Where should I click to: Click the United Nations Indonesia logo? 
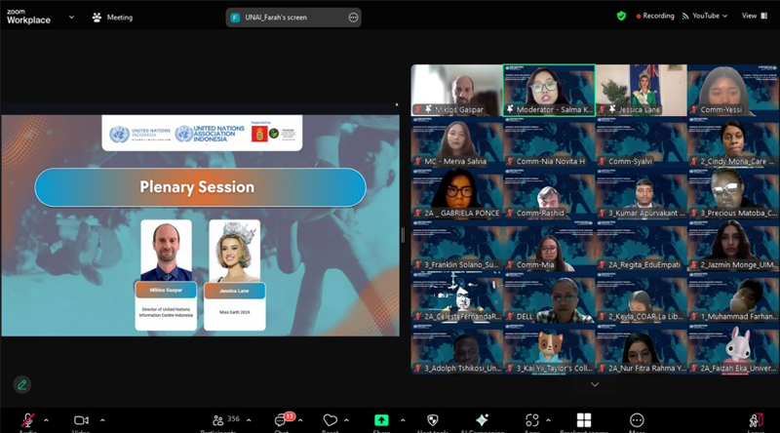[139, 134]
